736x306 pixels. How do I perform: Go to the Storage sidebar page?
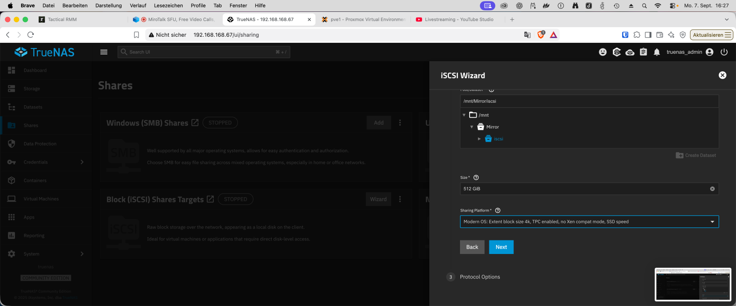(46, 89)
